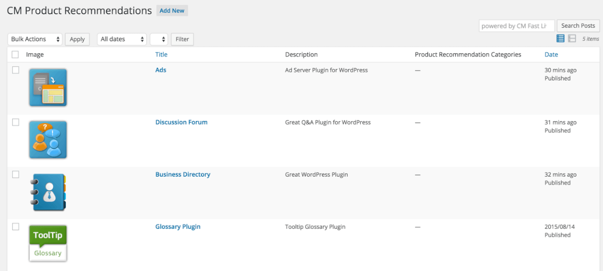Click the Search Posts button

click(x=578, y=26)
